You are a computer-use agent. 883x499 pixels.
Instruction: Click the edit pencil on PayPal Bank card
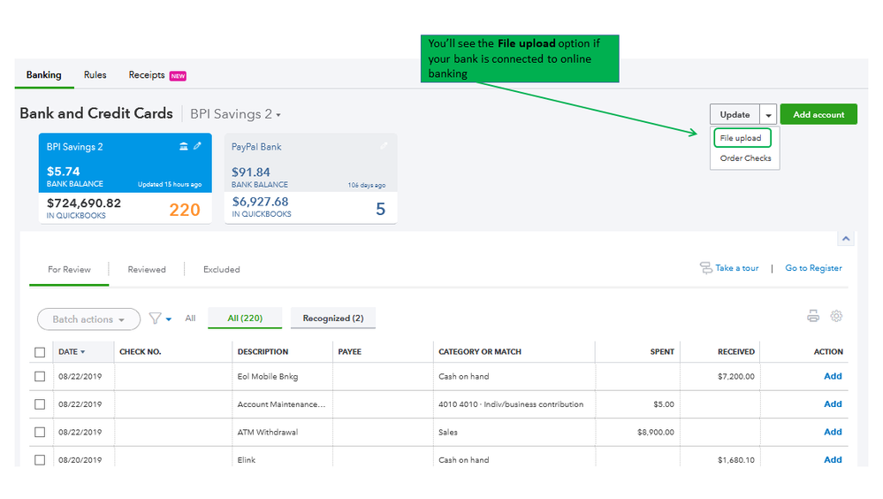pos(384,146)
